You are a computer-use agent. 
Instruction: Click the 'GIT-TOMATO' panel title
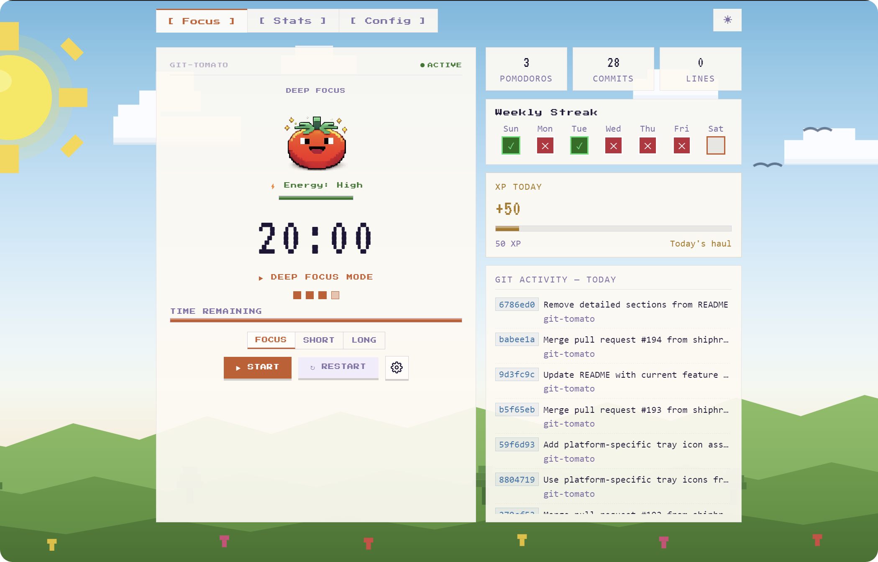coord(199,65)
